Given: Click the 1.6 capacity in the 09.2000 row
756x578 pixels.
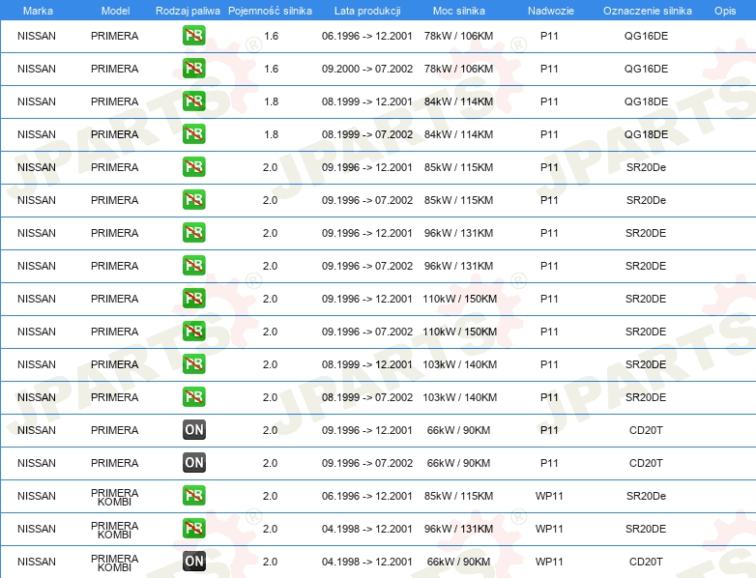Looking at the screenshot, I should (x=271, y=69).
